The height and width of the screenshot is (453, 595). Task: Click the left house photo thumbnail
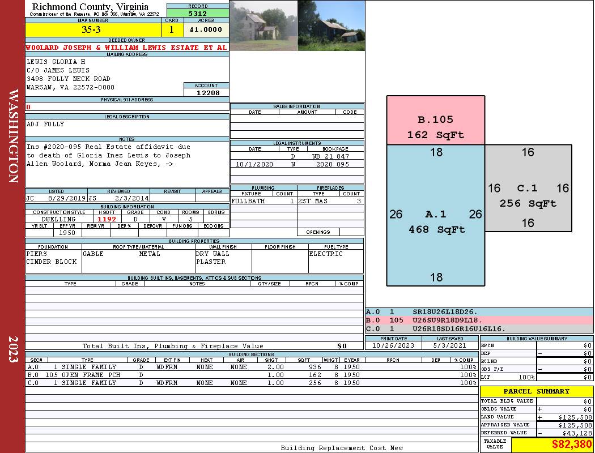pyautogui.click(x=263, y=25)
